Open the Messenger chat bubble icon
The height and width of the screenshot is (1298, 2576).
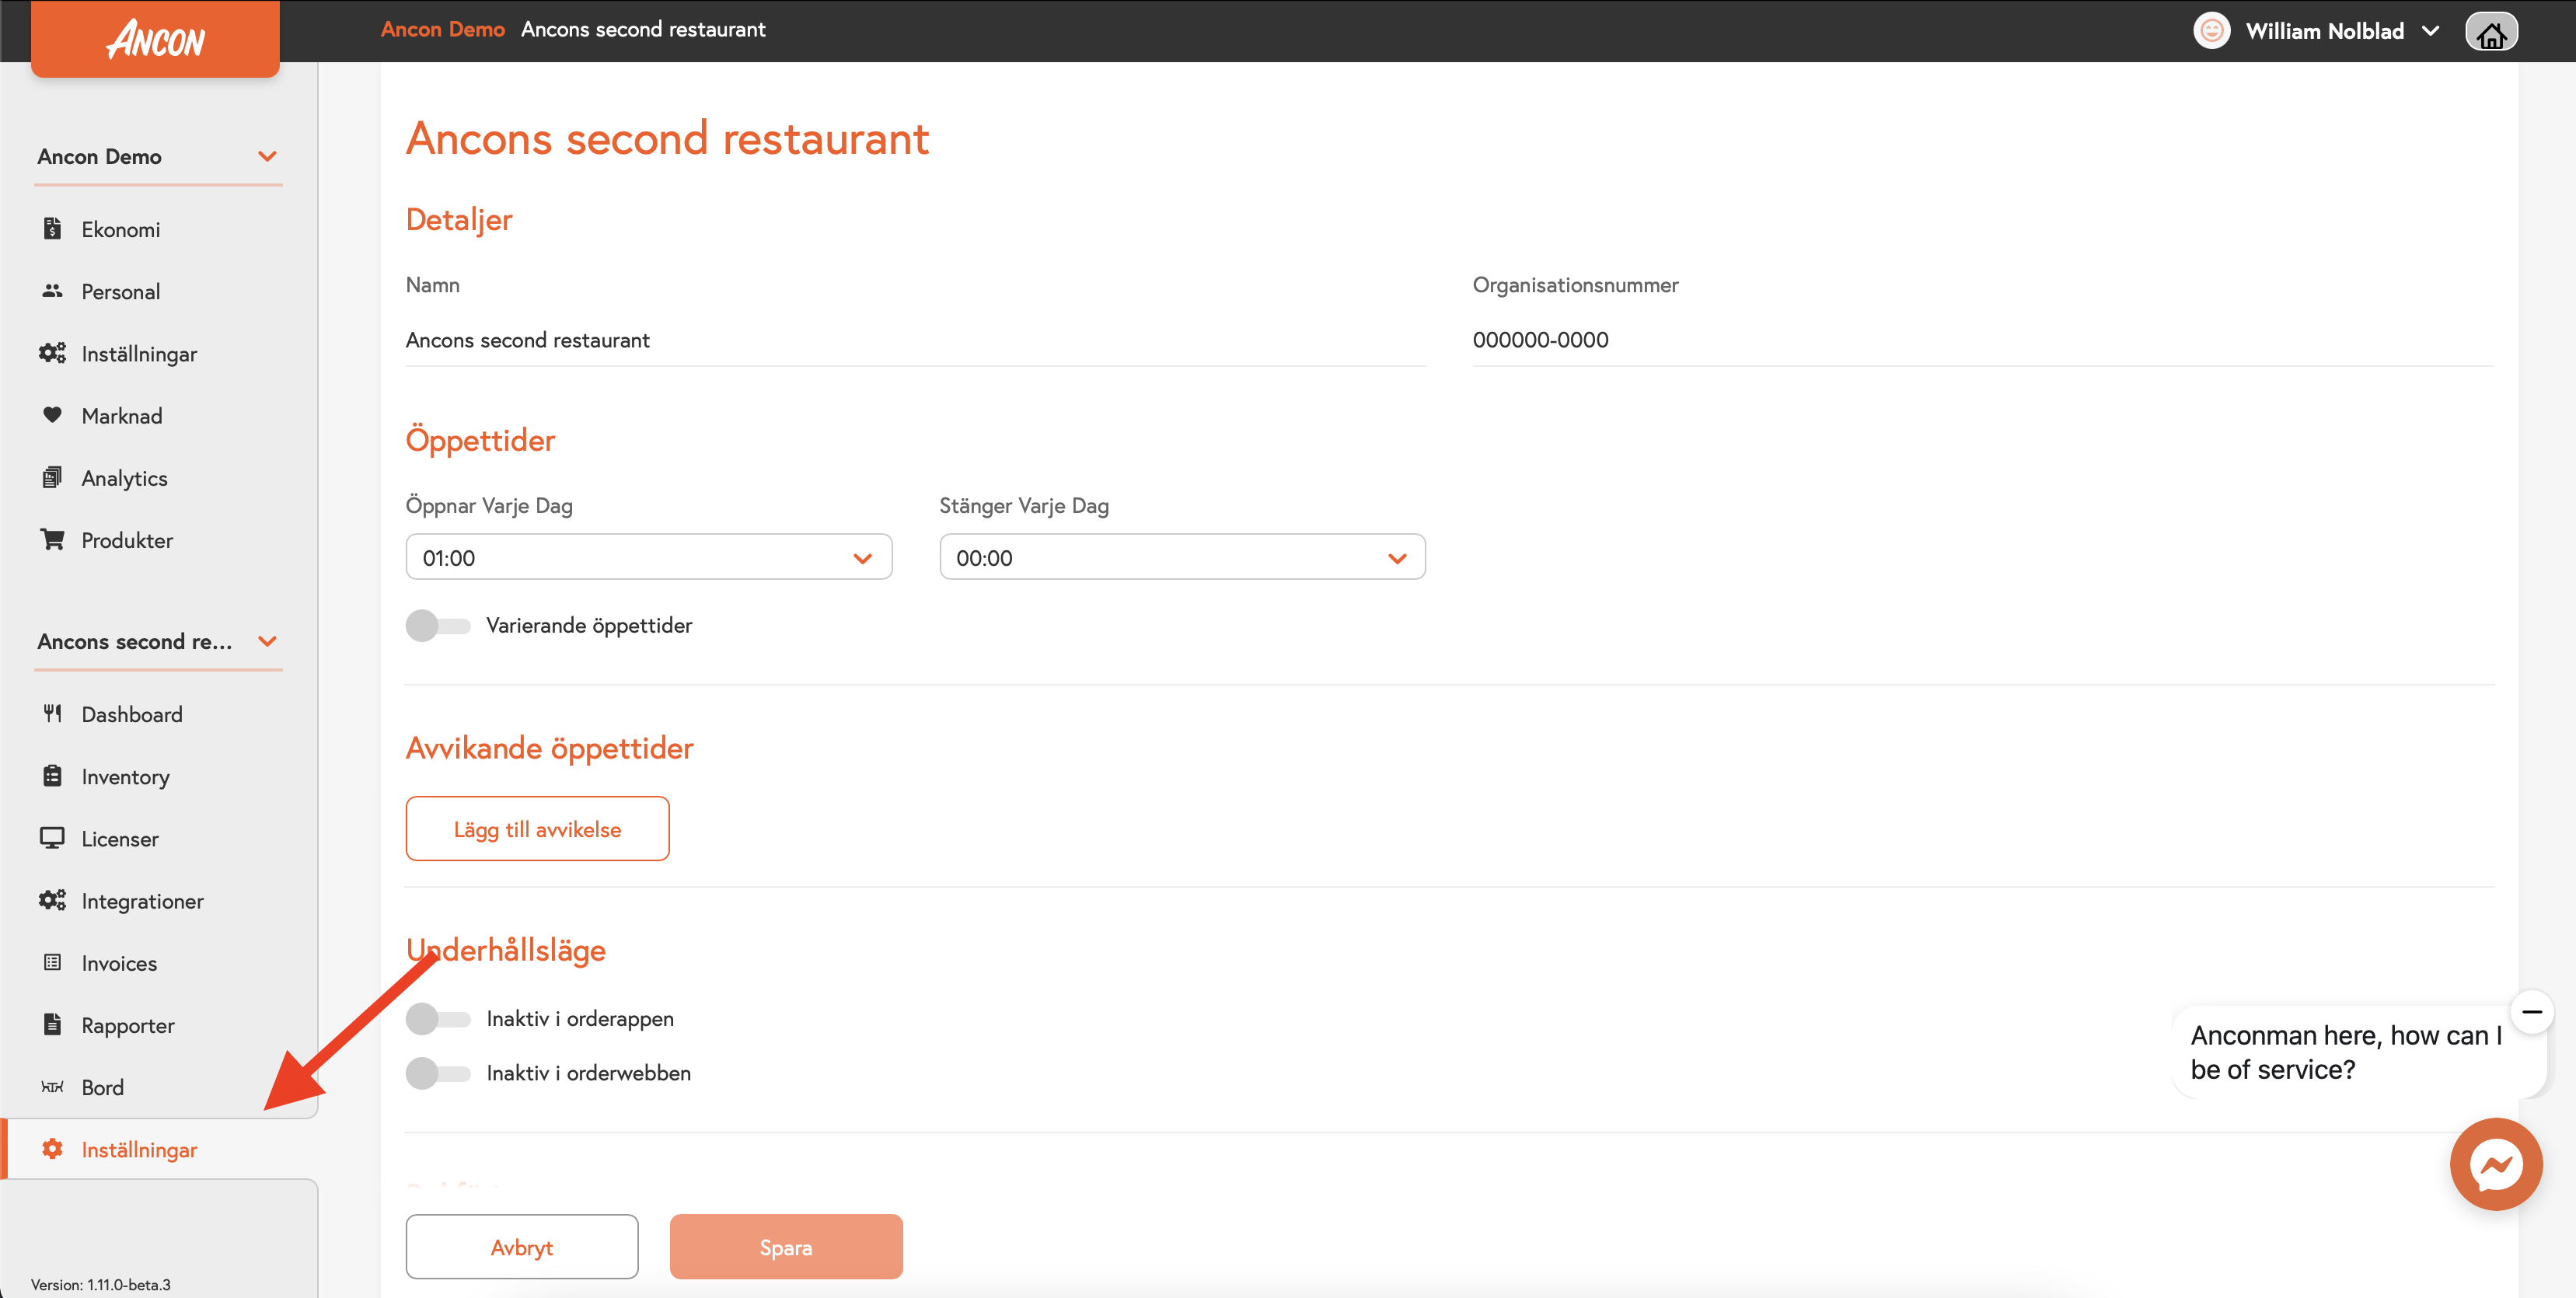pyautogui.click(x=2495, y=1164)
